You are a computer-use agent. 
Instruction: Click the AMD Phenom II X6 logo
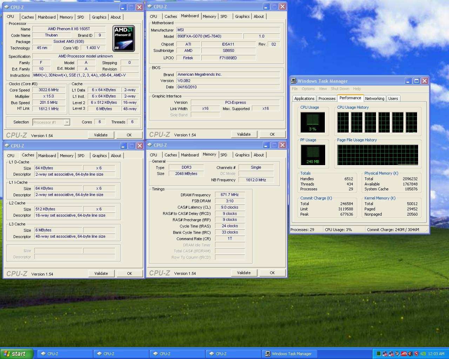click(123, 38)
